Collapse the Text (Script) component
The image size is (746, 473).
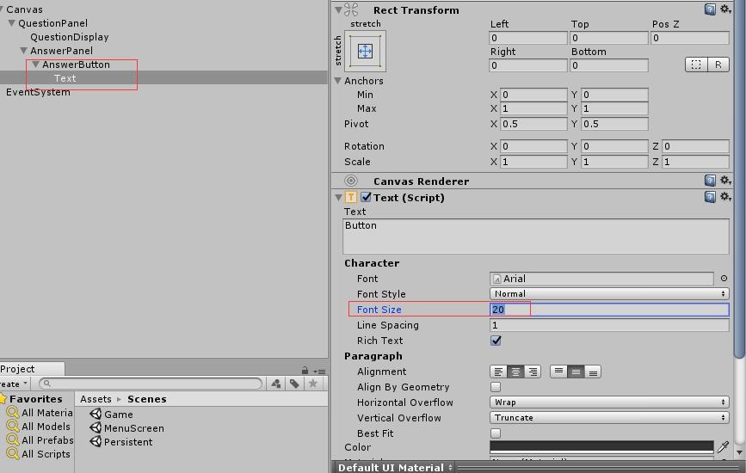coord(338,197)
